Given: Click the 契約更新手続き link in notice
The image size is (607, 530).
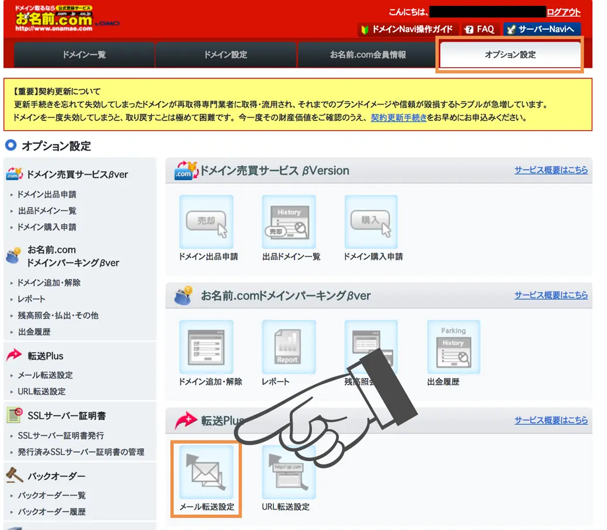Looking at the screenshot, I should coord(398,117).
